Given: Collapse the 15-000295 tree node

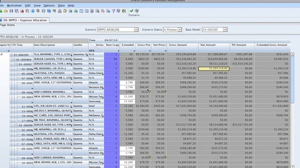Looking at the screenshot, I should coord(11,55).
